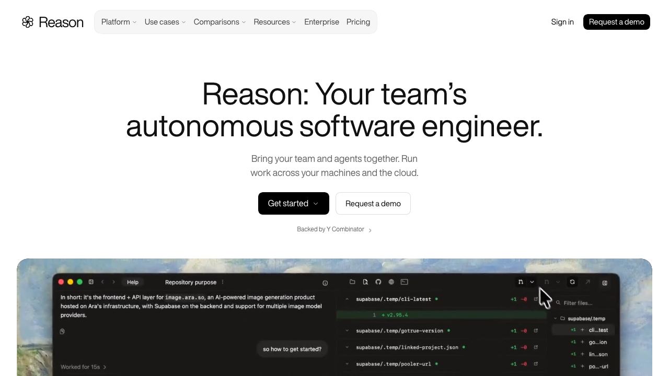Click the plus icon beside po...-url
Image resolution: width=669 pixels, height=376 pixels.
tap(582, 366)
